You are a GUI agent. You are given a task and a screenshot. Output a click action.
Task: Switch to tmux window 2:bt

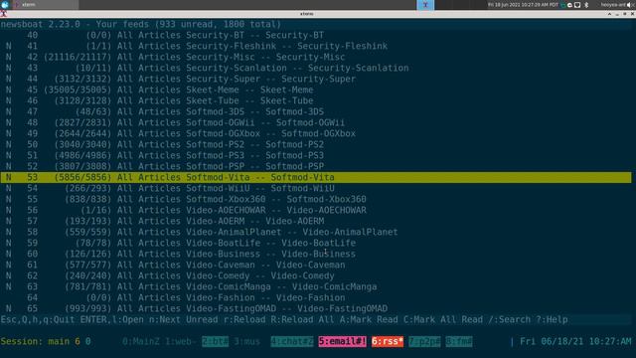pyautogui.click(x=215, y=341)
